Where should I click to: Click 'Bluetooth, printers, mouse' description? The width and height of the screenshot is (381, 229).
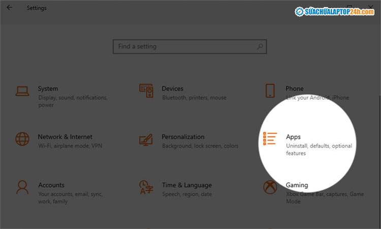pyautogui.click(x=194, y=98)
